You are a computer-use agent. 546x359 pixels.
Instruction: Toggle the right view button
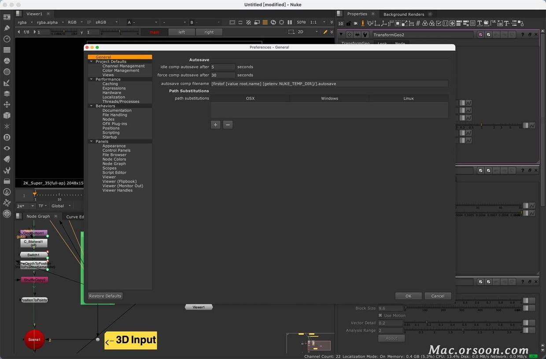coord(209,32)
